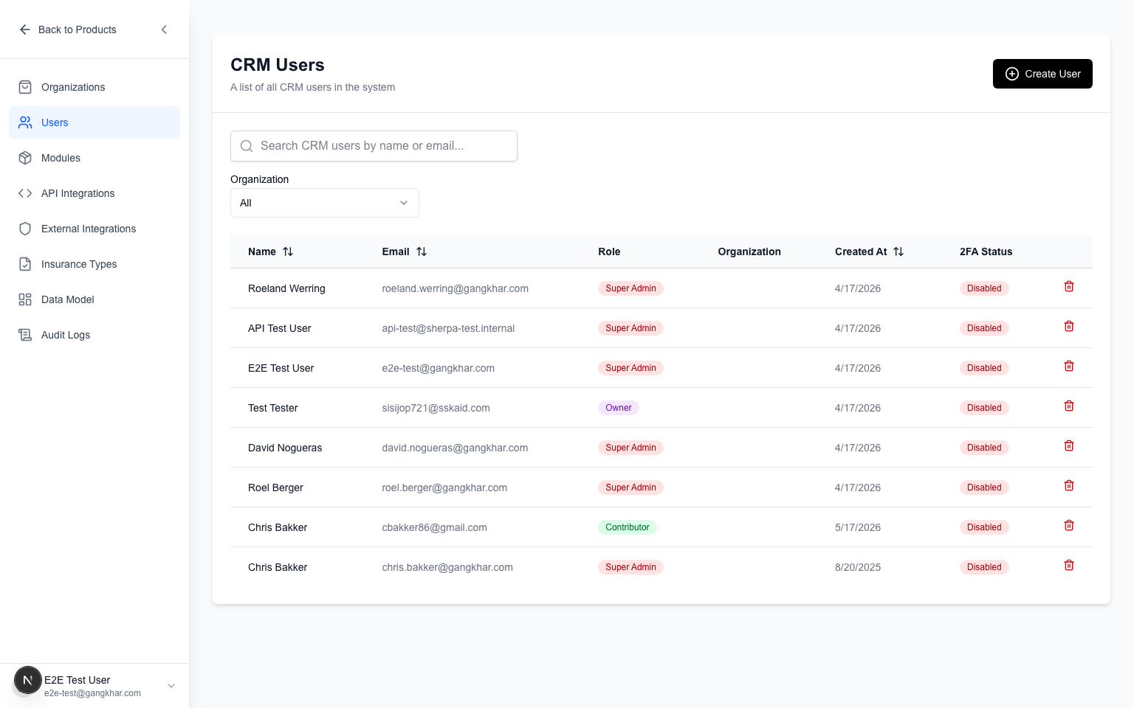Click the Organizations bag icon
Viewport: 1134px width, 708px height.
click(x=25, y=87)
